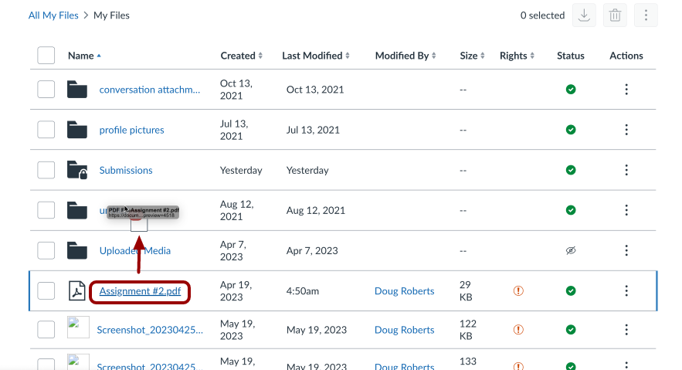This screenshot has width=682, height=370.
Task: Click the trash delete icon in toolbar
Action: pyautogui.click(x=615, y=15)
